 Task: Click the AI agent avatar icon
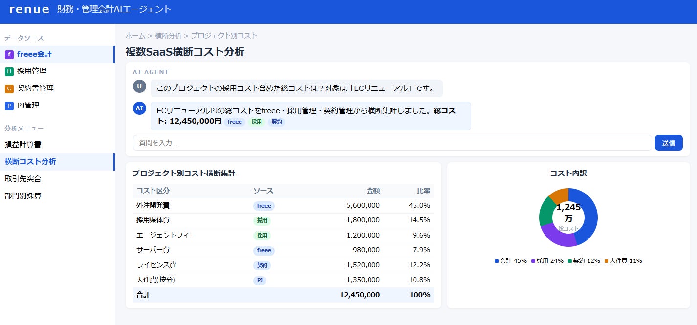click(139, 108)
